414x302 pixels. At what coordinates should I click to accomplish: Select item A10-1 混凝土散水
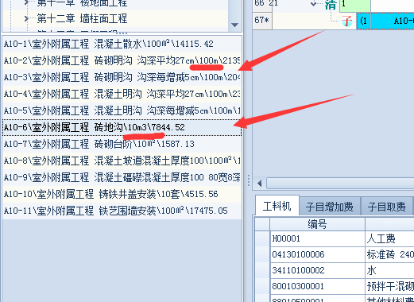click(122, 44)
